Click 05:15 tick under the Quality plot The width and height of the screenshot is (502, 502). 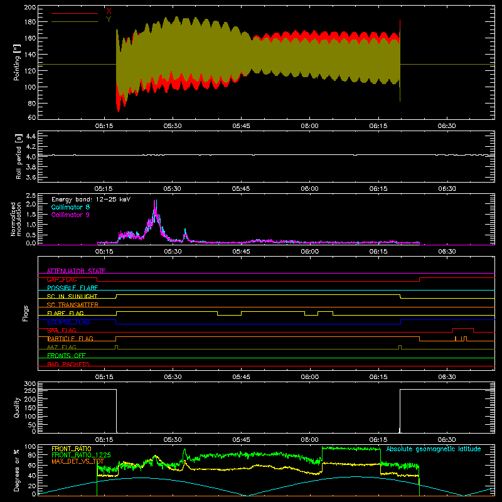[x=104, y=440]
